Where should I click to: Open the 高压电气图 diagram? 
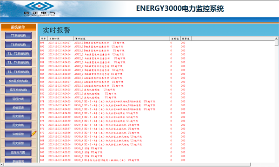tap(18, 153)
